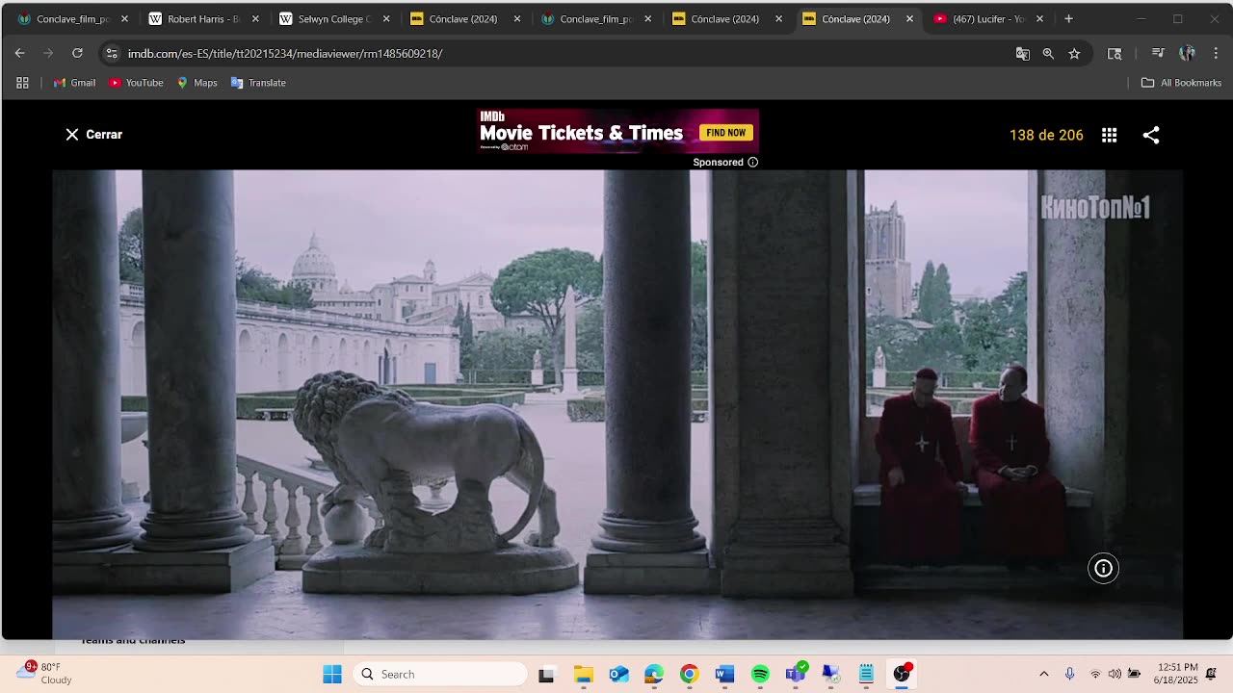This screenshot has width=1233, height=693.
Task: Open the clock showing 12:51 PM
Action: [1177, 674]
